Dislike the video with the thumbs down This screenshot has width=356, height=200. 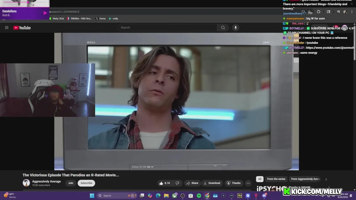[177, 183]
